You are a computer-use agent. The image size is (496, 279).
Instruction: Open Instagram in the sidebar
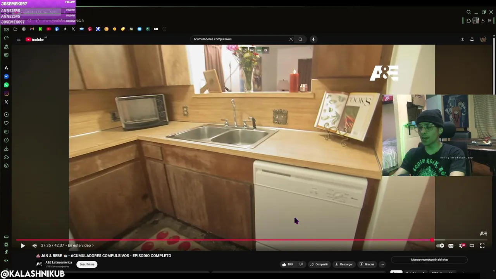[x=6, y=93]
